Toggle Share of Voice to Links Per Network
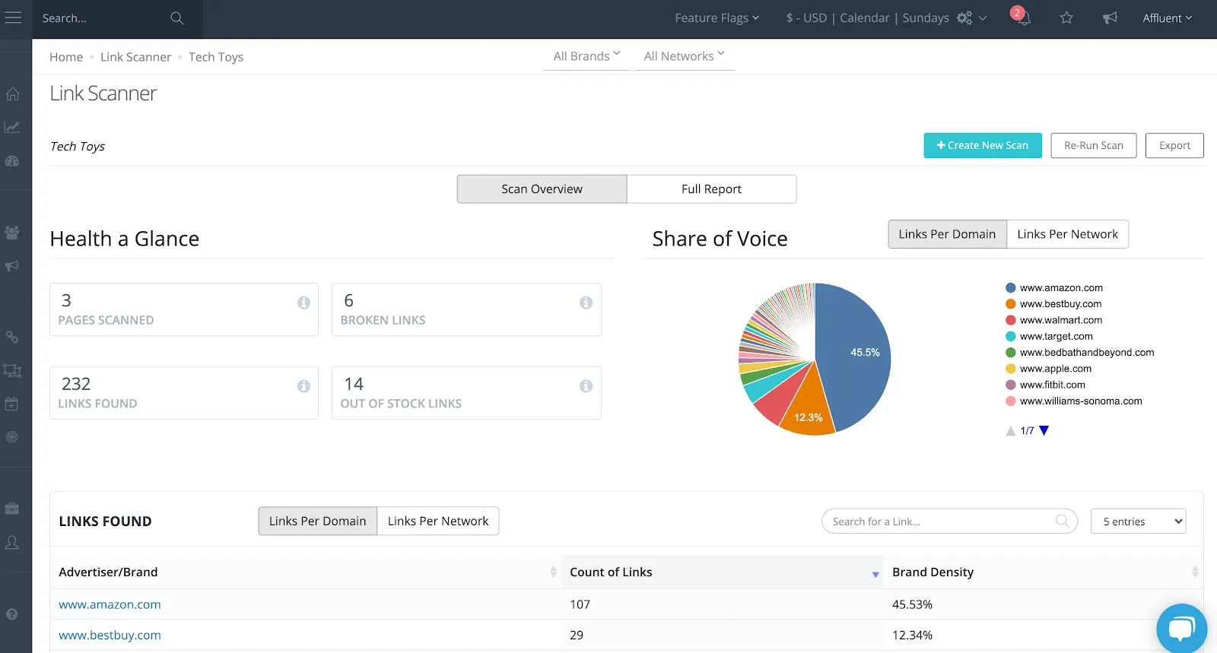 point(1067,234)
